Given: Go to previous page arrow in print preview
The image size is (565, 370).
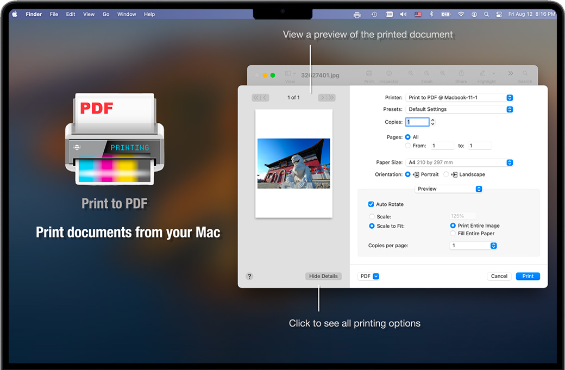Looking at the screenshot, I should [265, 98].
